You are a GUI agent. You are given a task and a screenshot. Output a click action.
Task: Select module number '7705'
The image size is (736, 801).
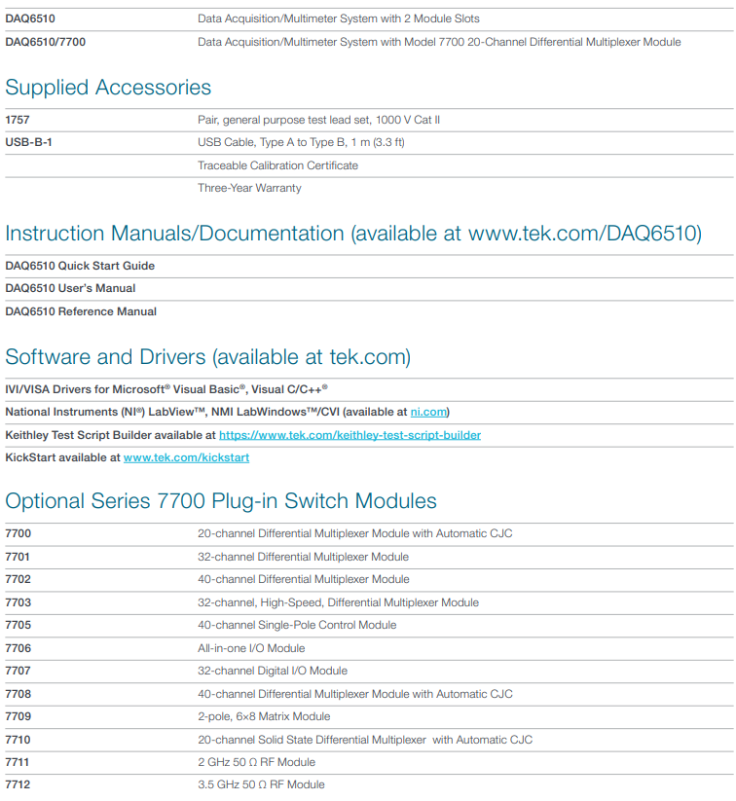(18, 625)
